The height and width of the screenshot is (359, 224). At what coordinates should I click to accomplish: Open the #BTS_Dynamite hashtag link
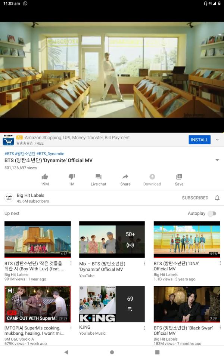pos(50,154)
